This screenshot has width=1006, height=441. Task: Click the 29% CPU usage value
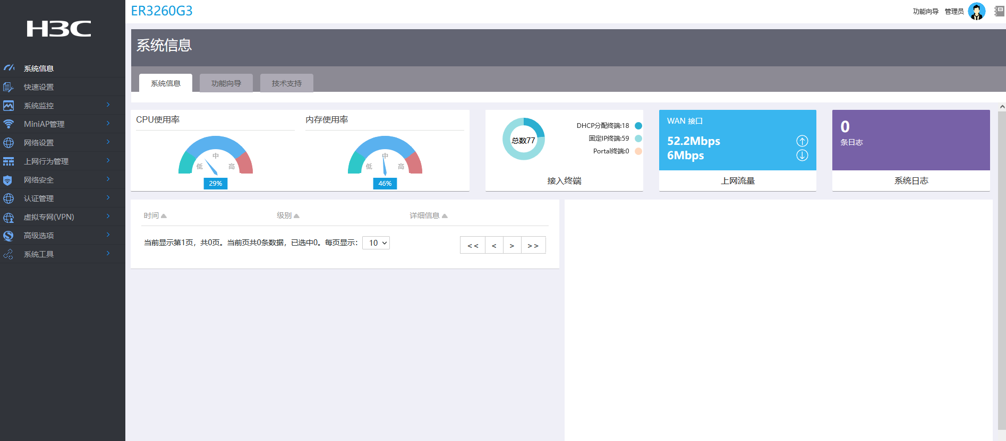(x=216, y=184)
